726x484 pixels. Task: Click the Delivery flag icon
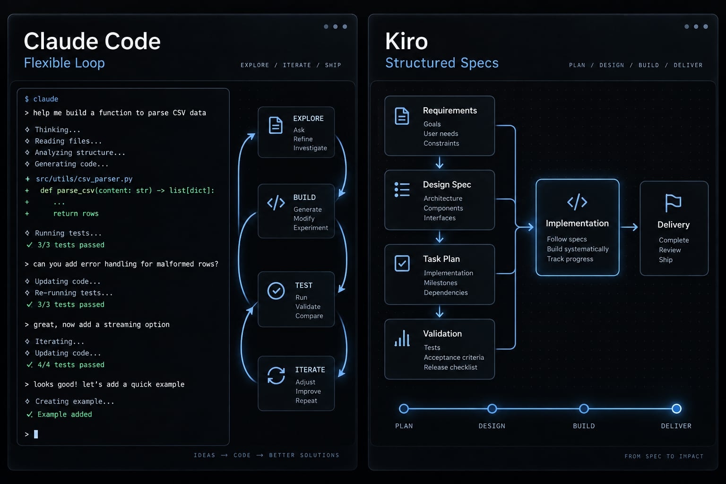pos(673,203)
